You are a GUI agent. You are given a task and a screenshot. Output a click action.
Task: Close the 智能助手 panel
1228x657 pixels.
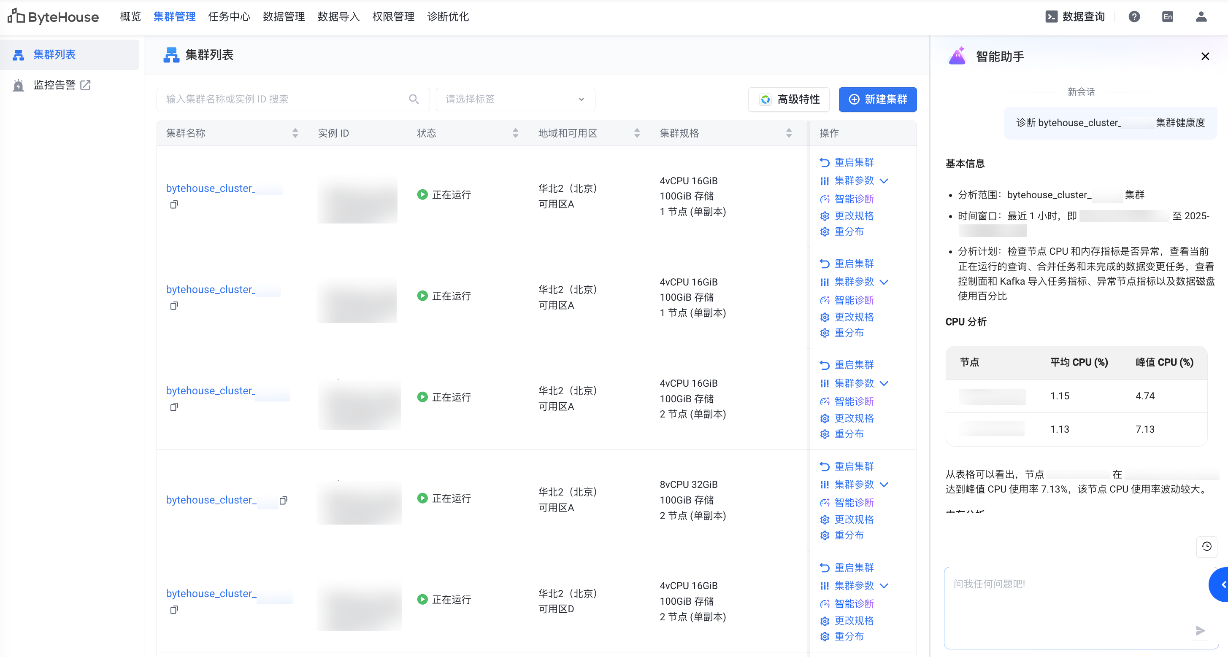[x=1205, y=56]
